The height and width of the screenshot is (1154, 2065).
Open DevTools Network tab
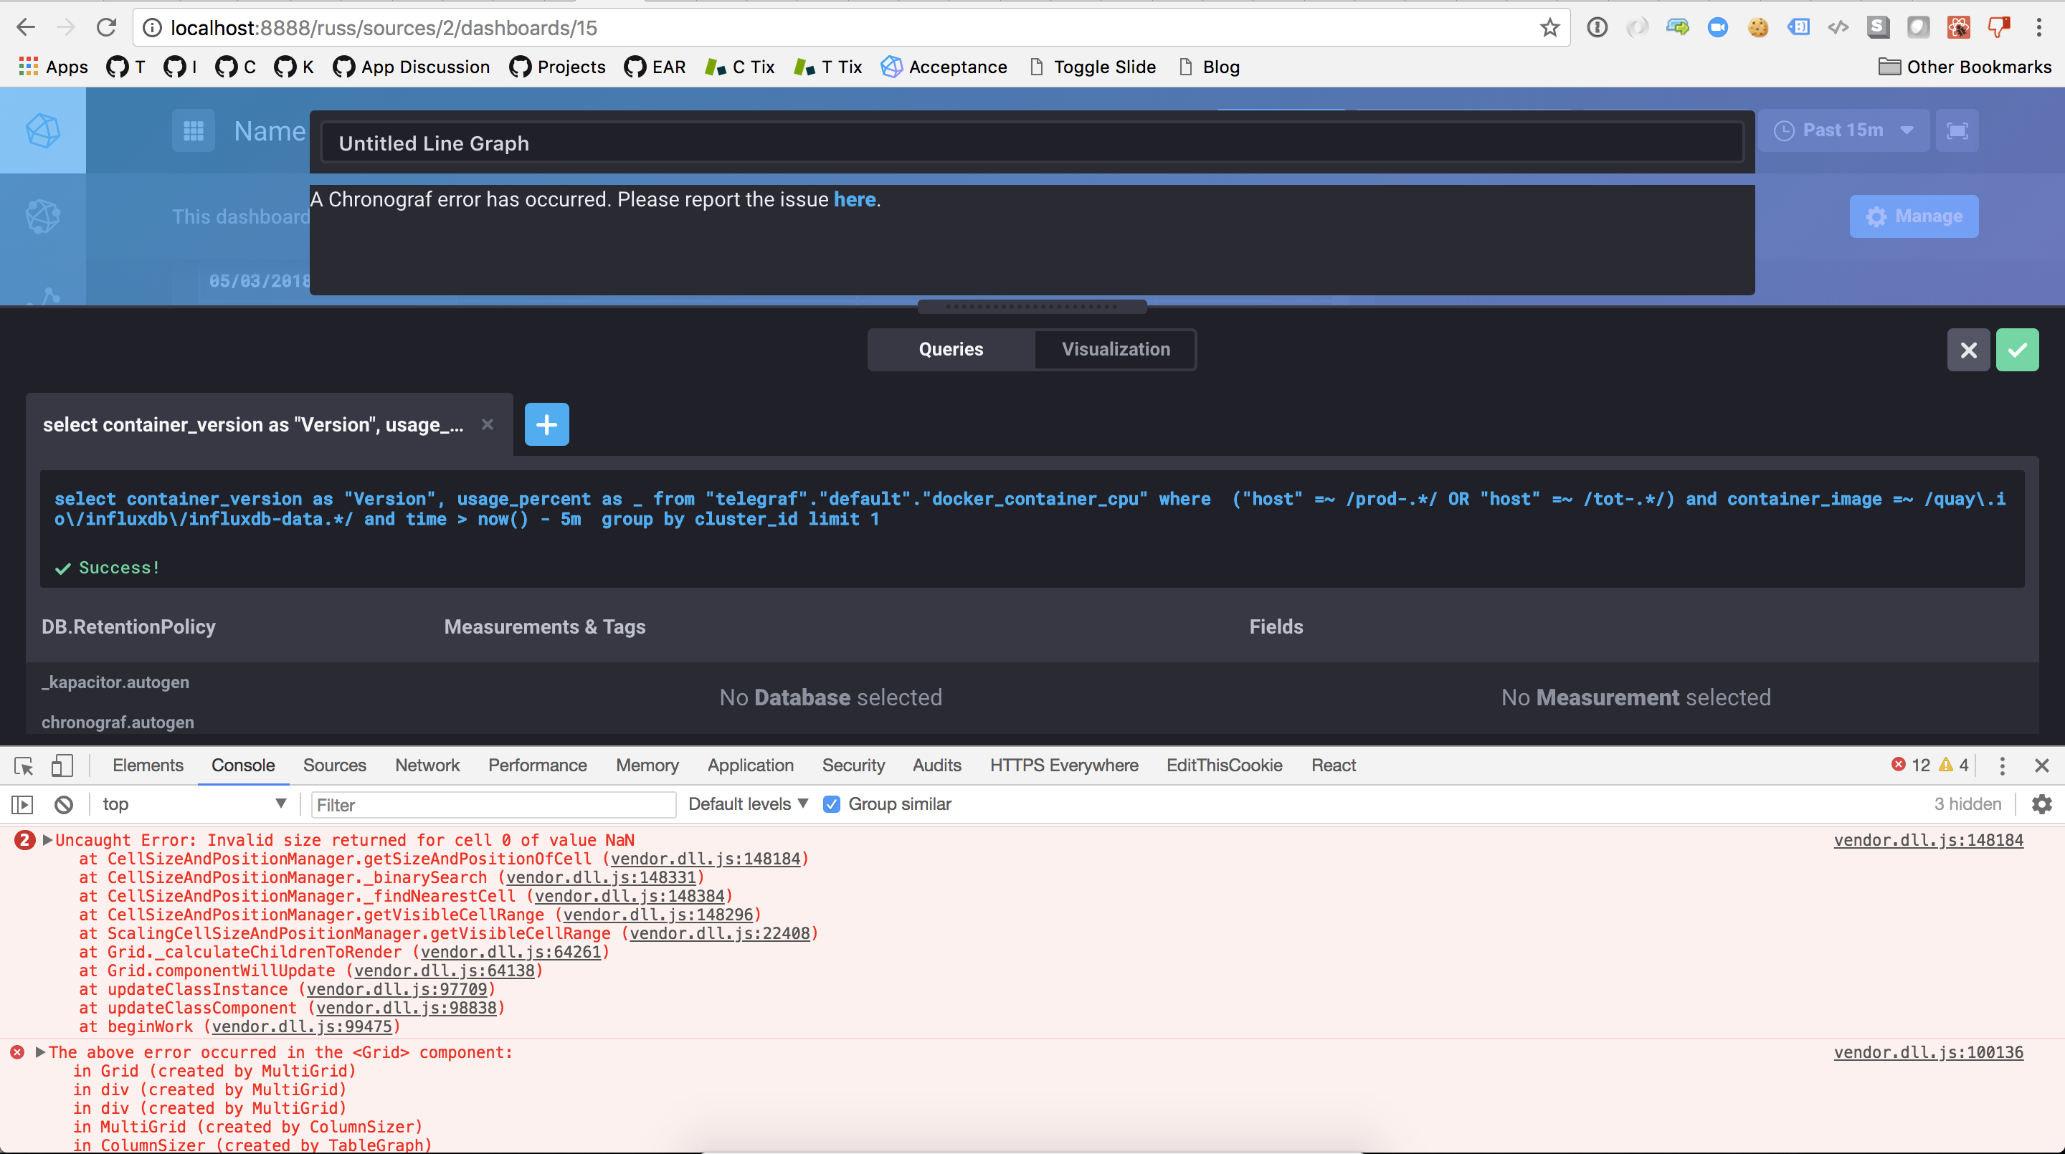[427, 766]
